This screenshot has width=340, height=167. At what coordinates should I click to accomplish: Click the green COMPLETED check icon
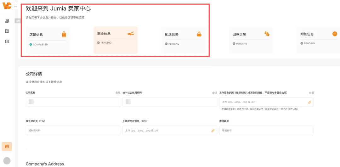pyautogui.click(x=31, y=45)
